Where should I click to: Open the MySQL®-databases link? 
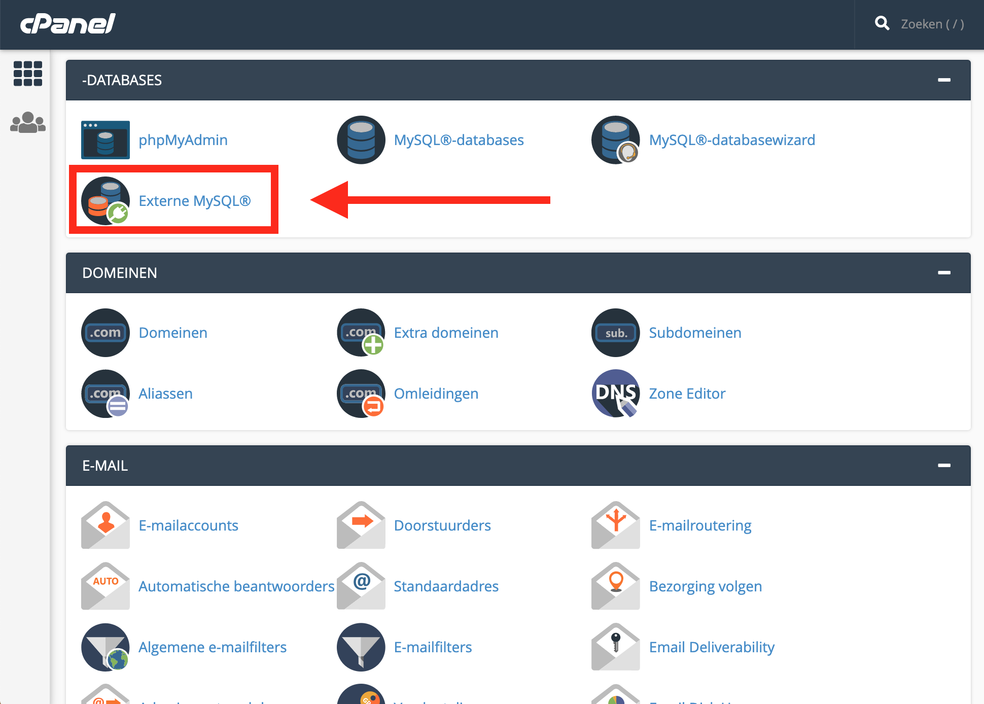tap(459, 140)
